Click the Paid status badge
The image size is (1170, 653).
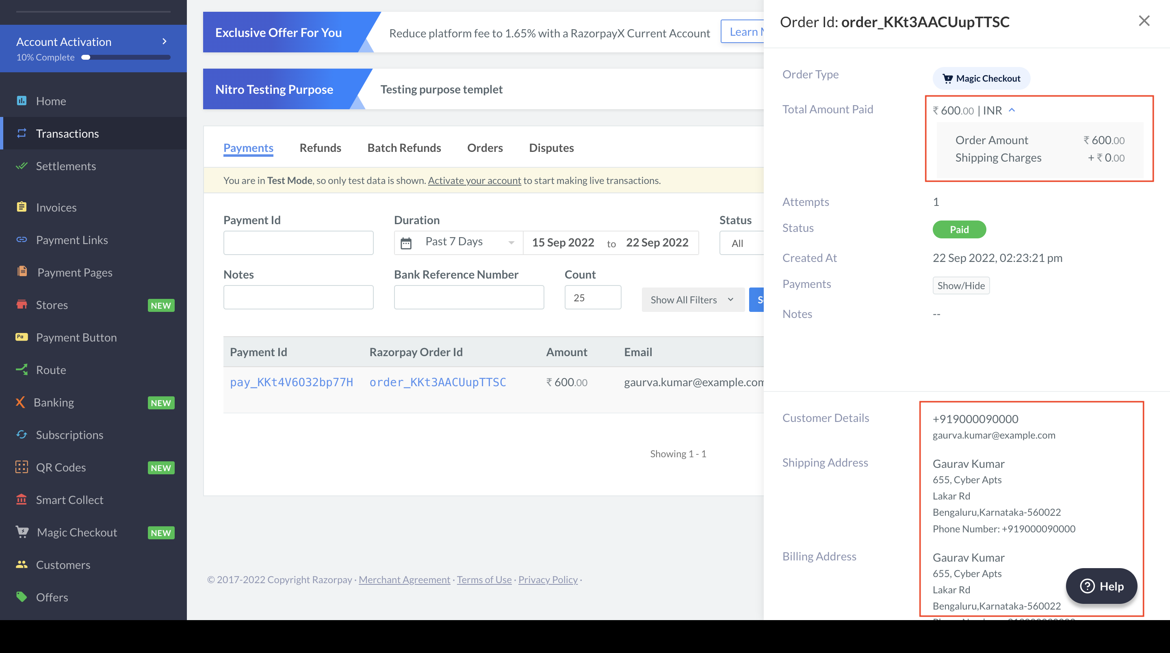pyautogui.click(x=959, y=229)
